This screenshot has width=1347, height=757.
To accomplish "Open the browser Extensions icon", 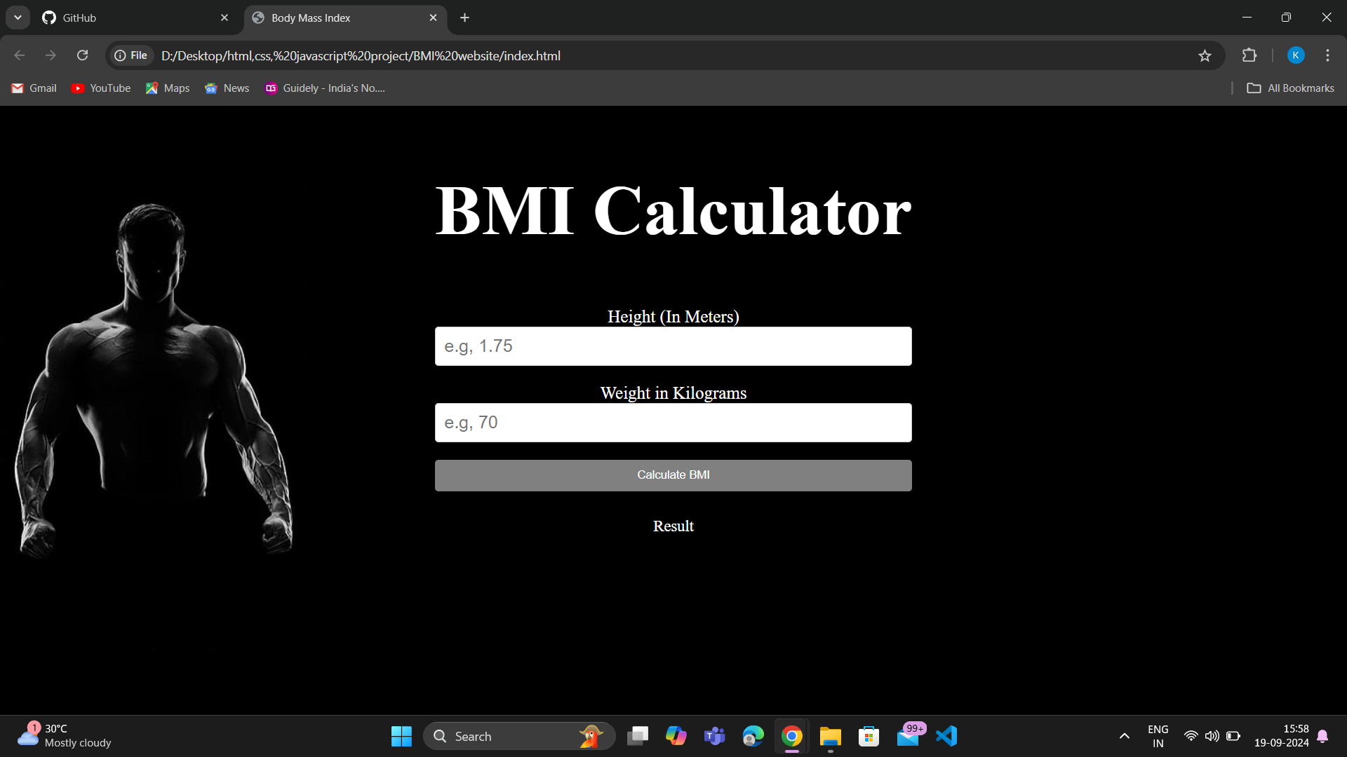I will click(1250, 55).
